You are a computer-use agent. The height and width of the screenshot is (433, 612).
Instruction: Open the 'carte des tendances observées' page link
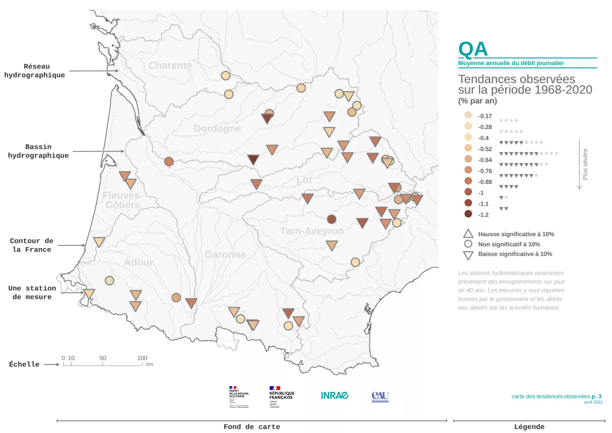point(556,396)
